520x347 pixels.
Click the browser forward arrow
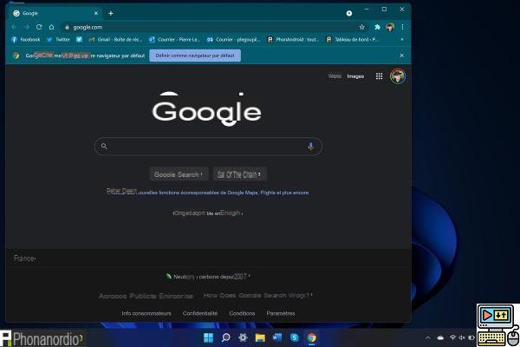tap(27, 27)
